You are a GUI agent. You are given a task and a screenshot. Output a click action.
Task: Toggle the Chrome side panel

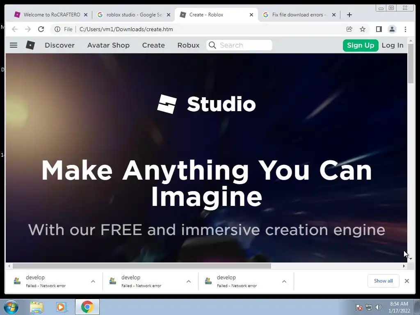pos(379,29)
